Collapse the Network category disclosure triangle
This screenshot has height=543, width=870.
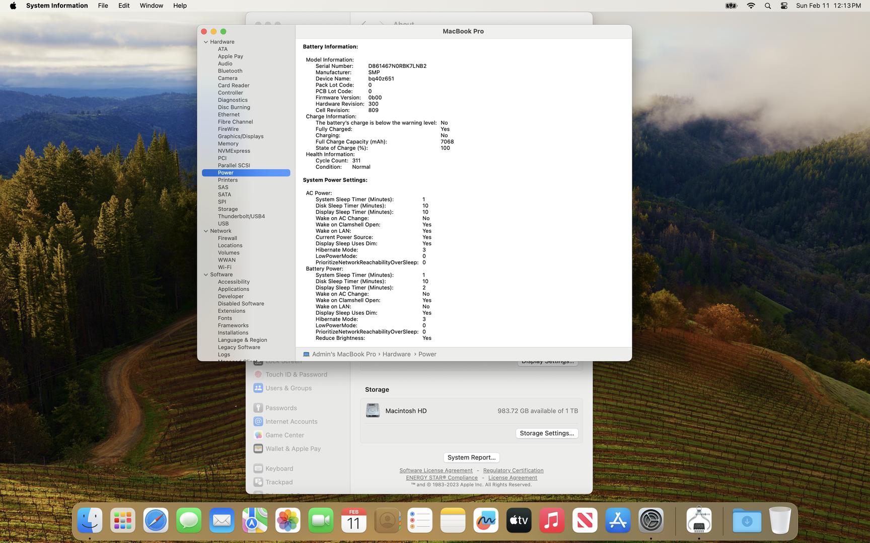(206, 231)
